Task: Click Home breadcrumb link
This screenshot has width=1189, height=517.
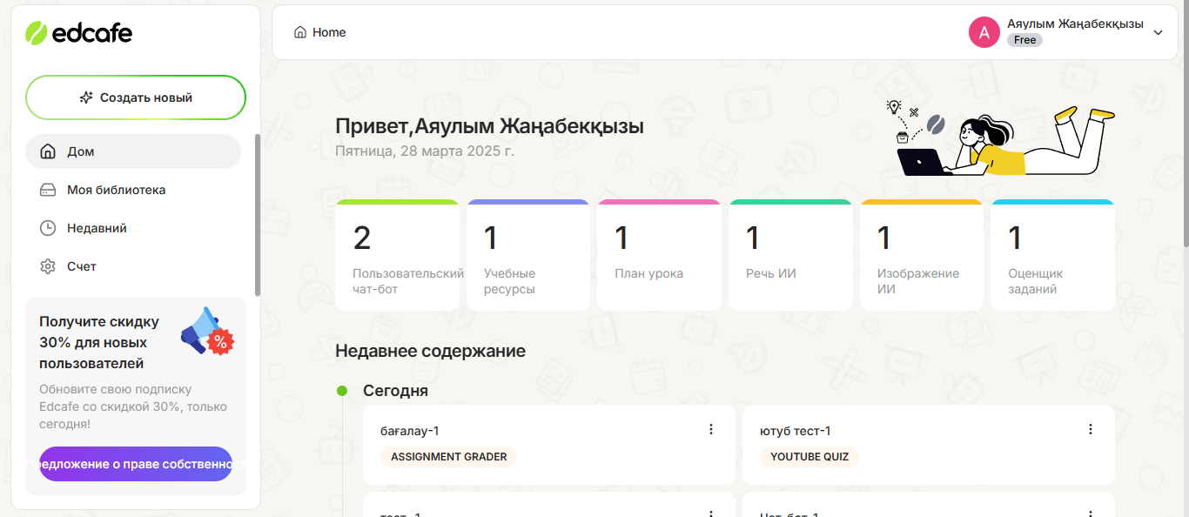Action: tap(329, 32)
